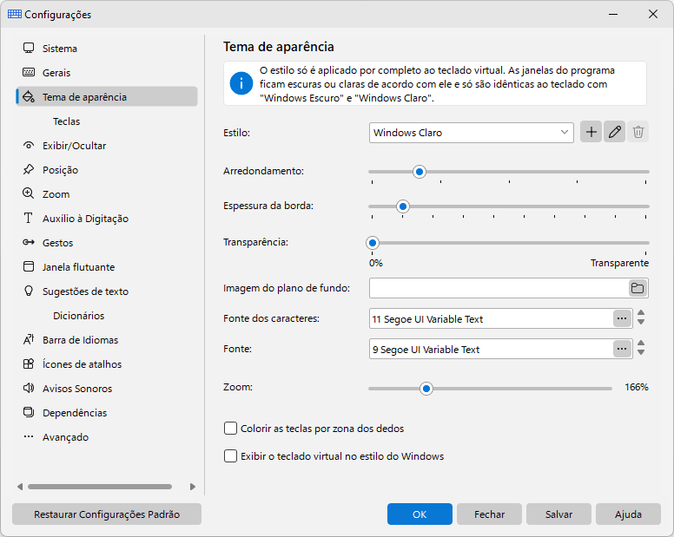Click the Salvar button
Screen dimensions: 674x537
click(x=558, y=514)
